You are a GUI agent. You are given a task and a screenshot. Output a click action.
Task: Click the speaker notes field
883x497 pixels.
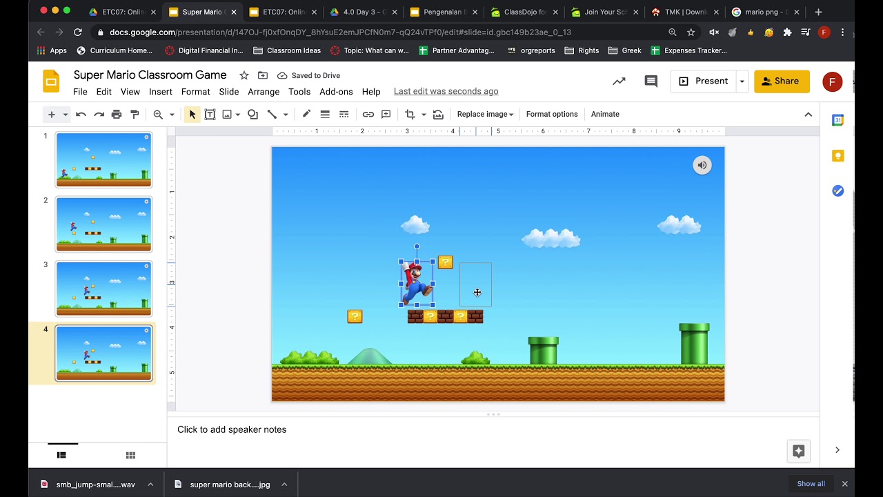tap(493, 429)
